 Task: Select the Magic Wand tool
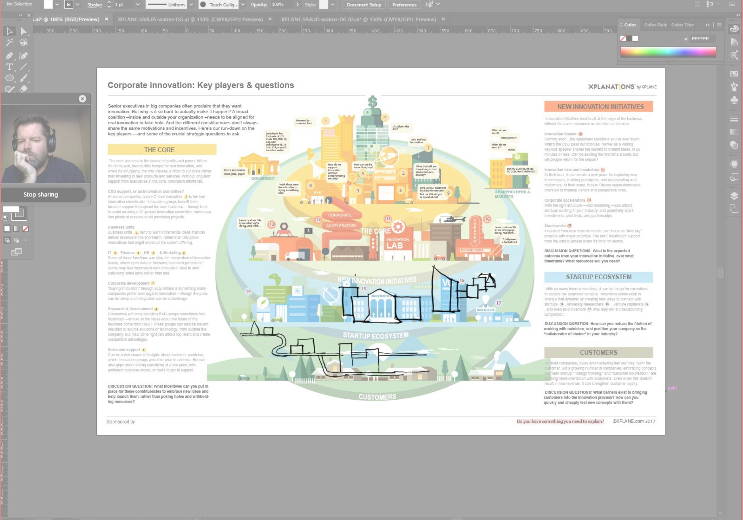pos(9,43)
